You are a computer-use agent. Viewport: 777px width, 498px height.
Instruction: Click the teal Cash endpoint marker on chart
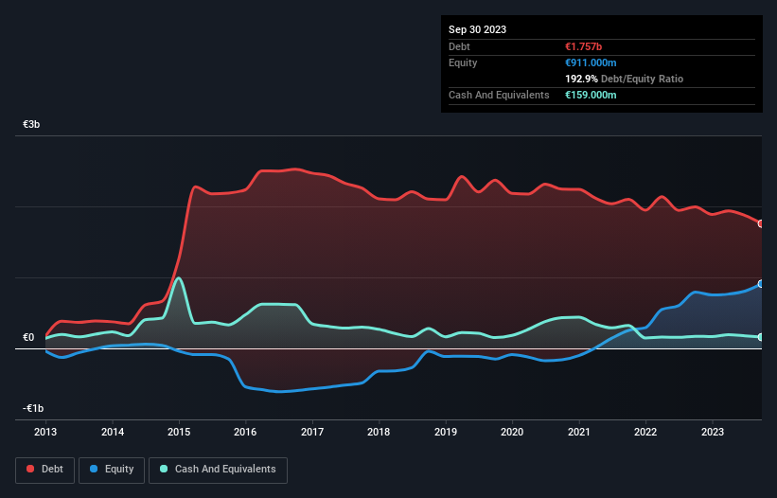(x=761, y=337)
